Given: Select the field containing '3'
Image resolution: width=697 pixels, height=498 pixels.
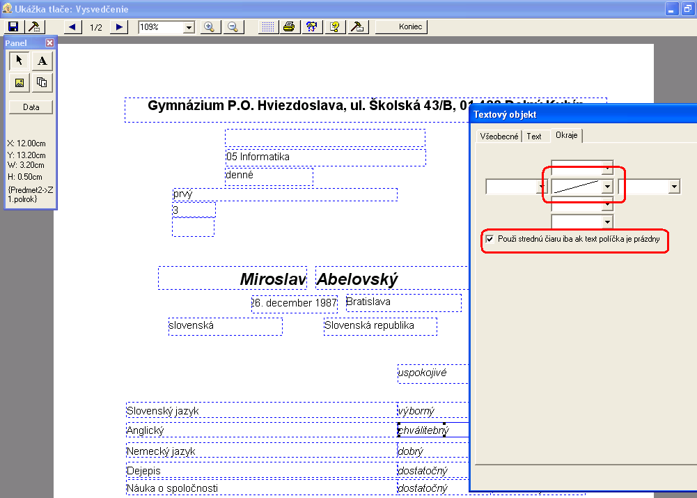Looking at the screenshot, I should pos(194,210).
